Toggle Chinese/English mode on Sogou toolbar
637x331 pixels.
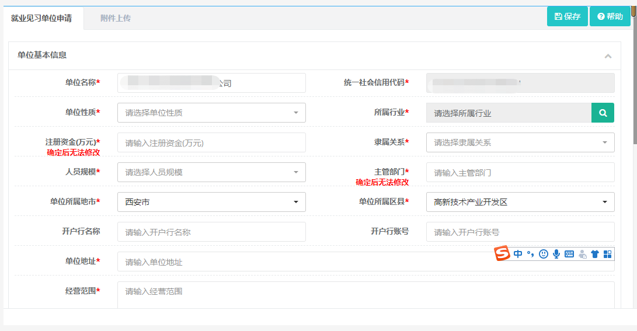[518, 254]
